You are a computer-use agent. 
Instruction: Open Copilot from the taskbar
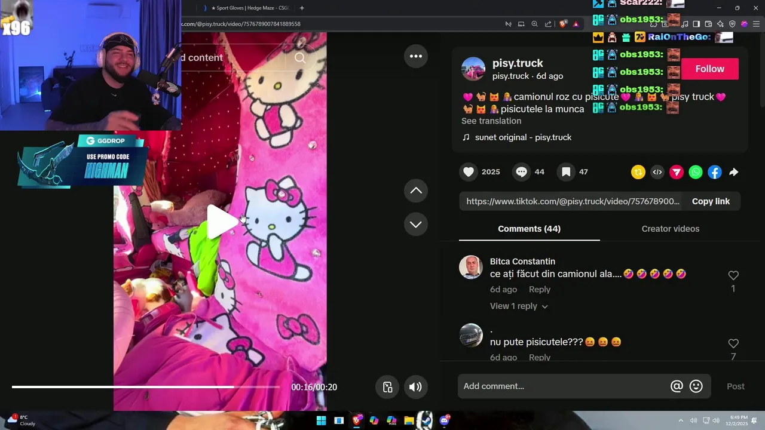point(374,420)
